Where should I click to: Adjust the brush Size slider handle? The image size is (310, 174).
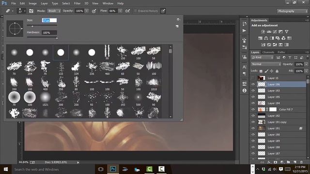32,26
